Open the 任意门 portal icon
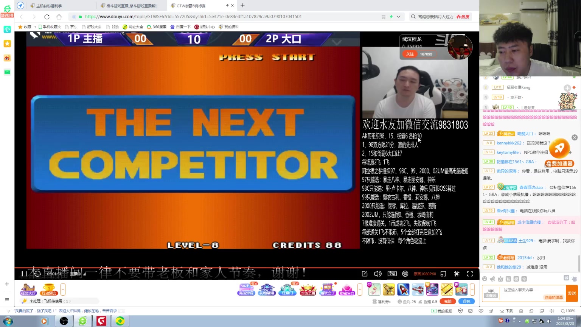Screen dimensions: 581x327 [287, 290]
